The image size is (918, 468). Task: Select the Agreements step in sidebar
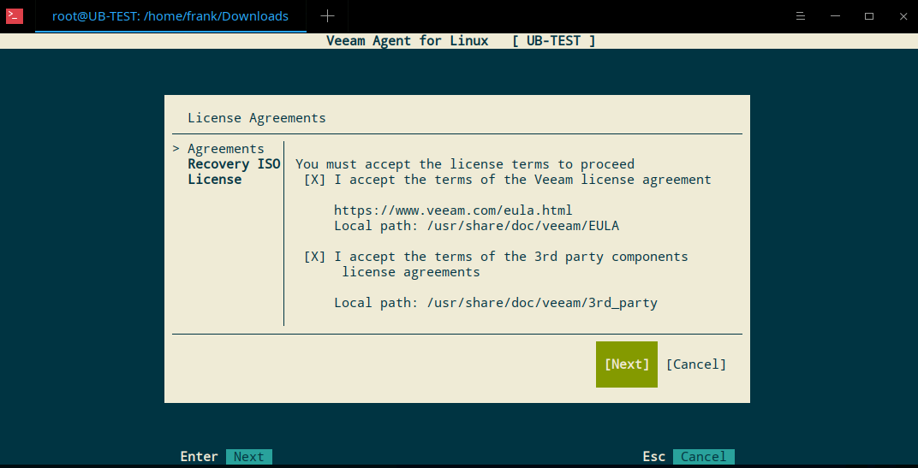click(226, 149)
